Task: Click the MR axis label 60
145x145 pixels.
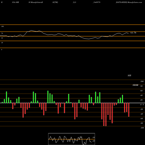Action: point(142,91)
